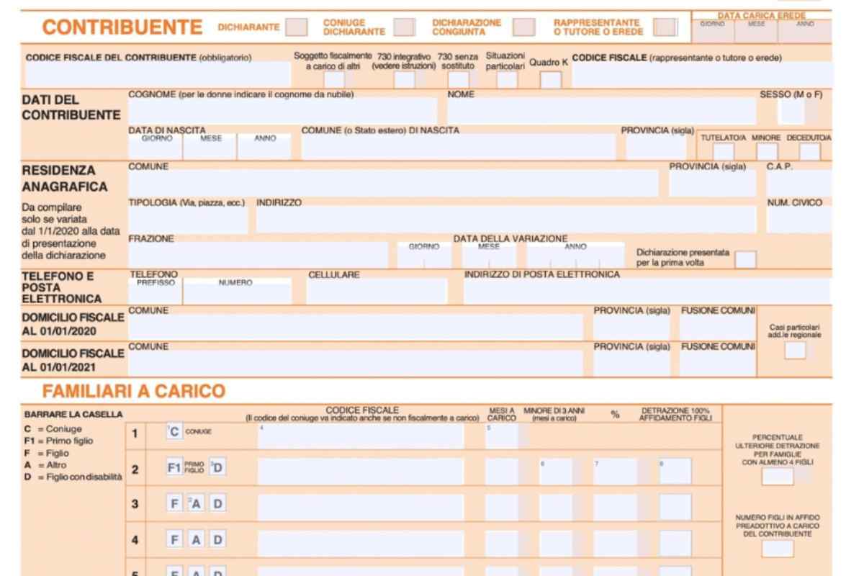This screenshot has width=864, height=576.
Task: Check the Dichiarante box
Action: click(296, 27)
